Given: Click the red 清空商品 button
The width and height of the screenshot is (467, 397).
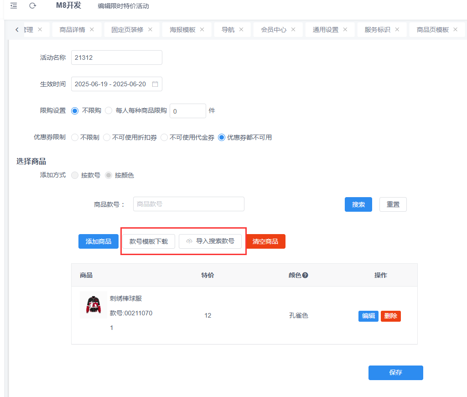Looking at the screenshot, I should pyautogui.click(x=265, y=241).
